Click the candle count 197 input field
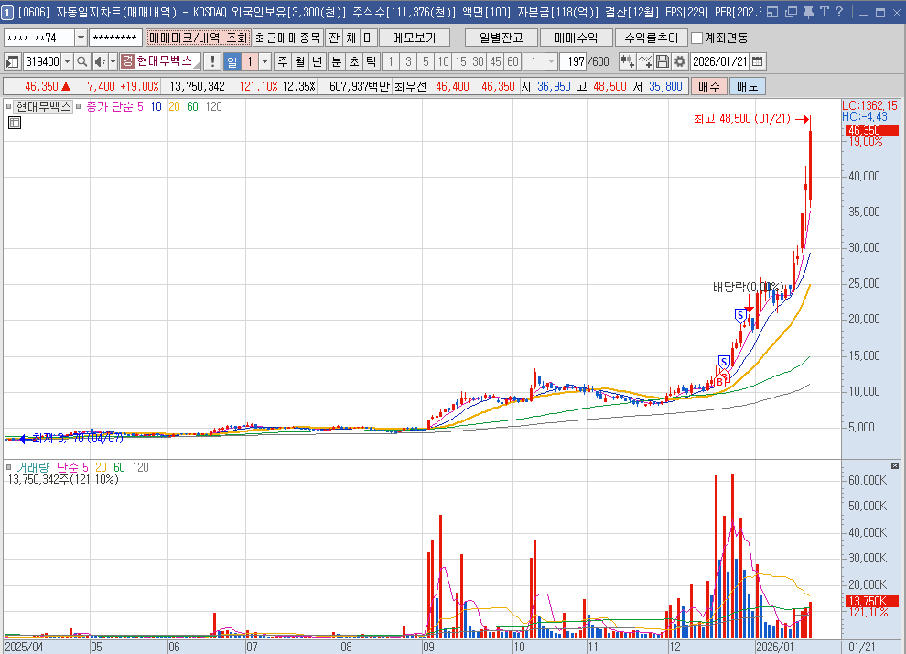This screenshot has width=906, height=654. click(573, 61)
